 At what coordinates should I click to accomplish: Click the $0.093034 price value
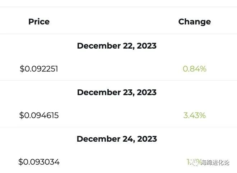click(x=39, y=162)
